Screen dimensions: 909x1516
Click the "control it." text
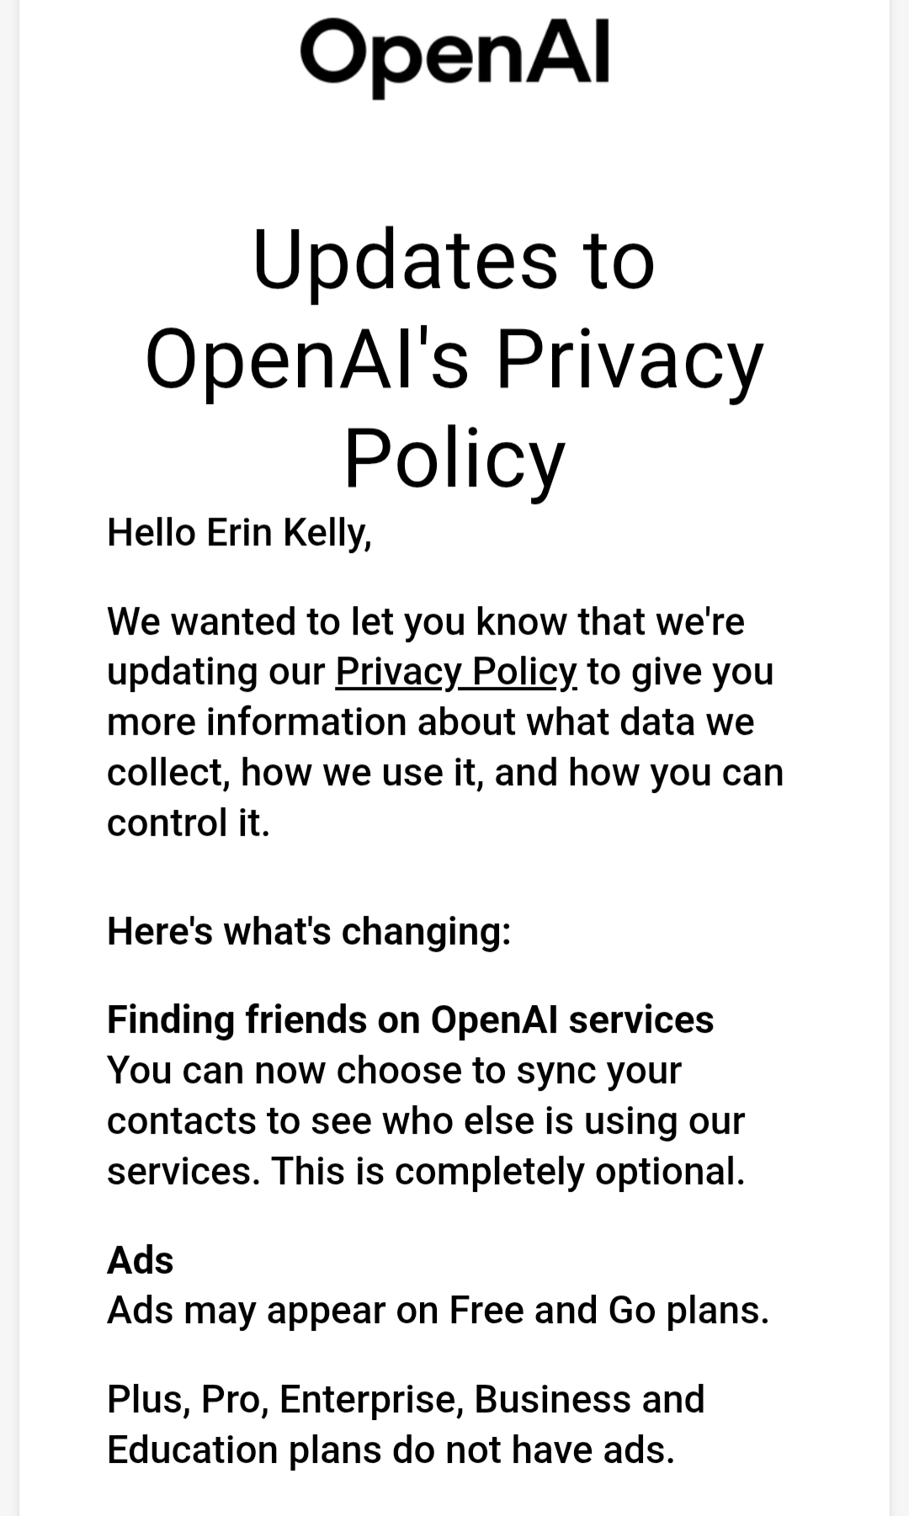click(x=188, y=823)
